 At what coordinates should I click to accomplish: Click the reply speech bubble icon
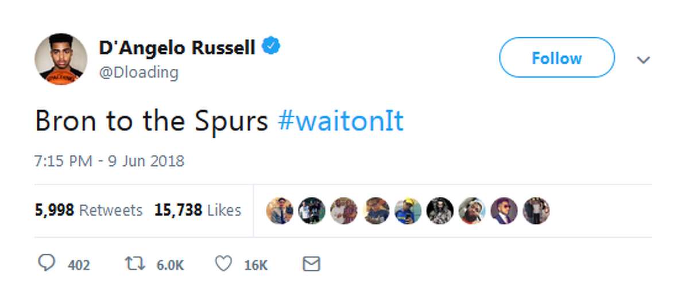pyautogui.click(x=47, y=264)
